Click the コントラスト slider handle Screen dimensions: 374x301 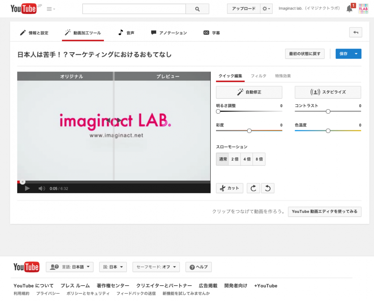click(328, 111)
